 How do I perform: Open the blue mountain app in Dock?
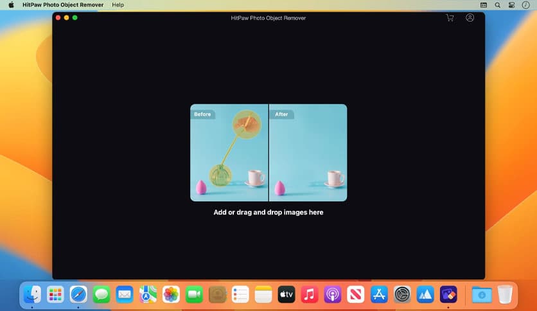(425, 294)
